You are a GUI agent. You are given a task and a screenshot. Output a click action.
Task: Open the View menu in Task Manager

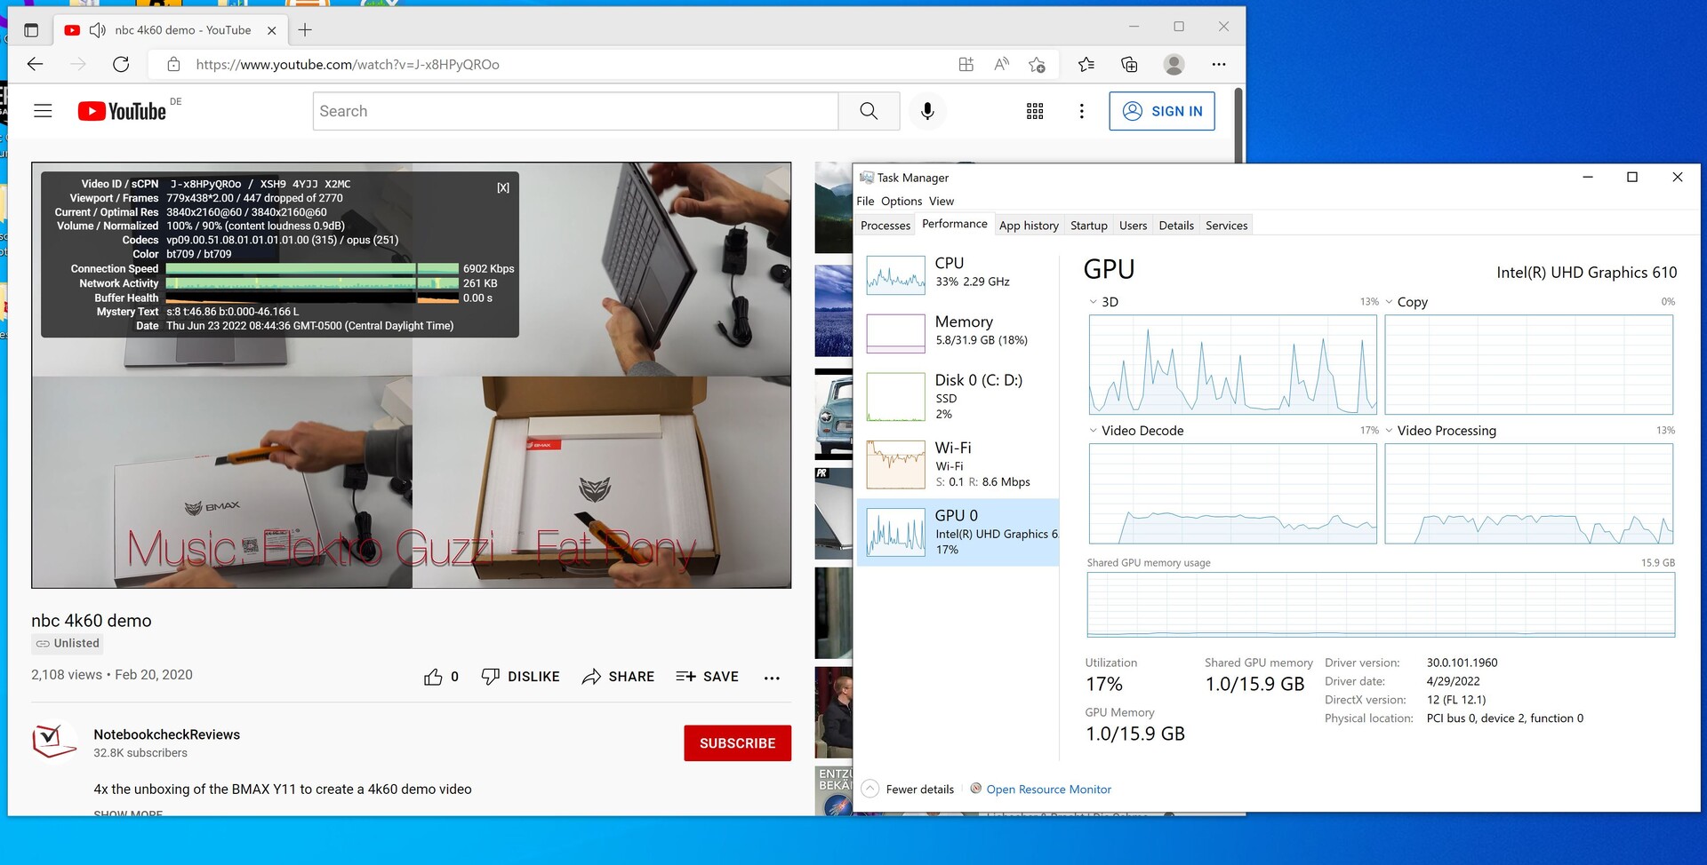tap(942, 202)
